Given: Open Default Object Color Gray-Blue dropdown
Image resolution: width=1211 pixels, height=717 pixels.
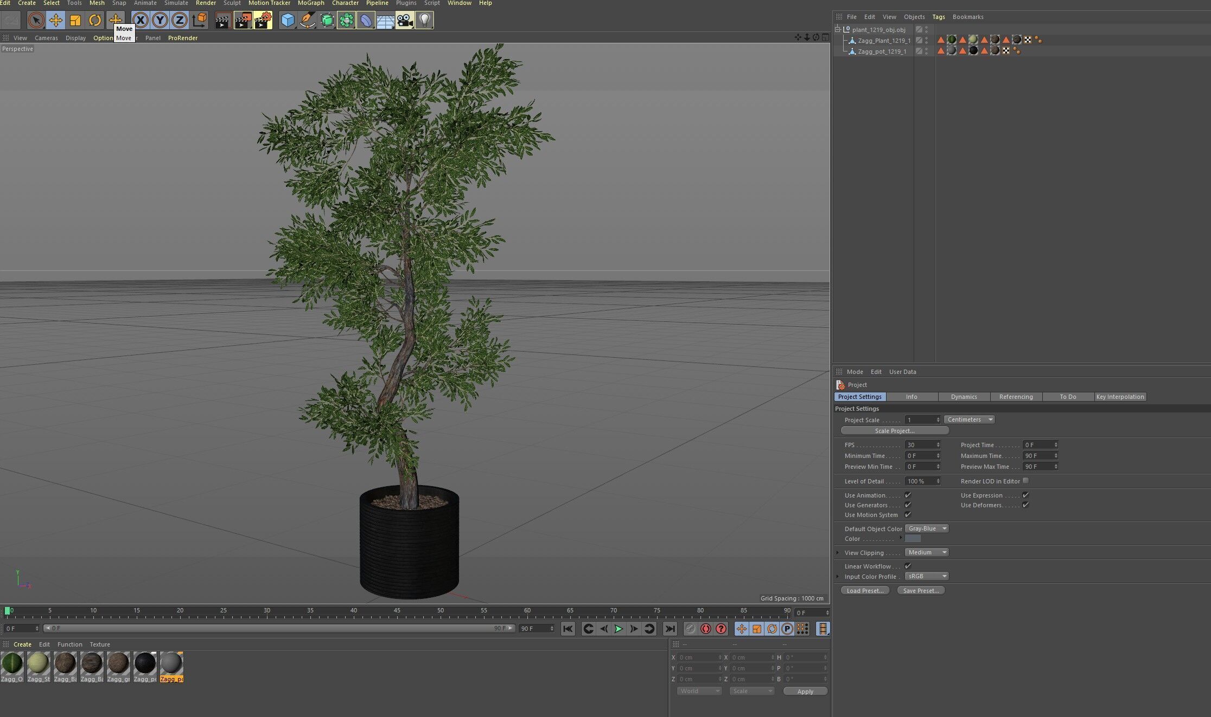Looking at the screenshot, I should tap(927, 528).
